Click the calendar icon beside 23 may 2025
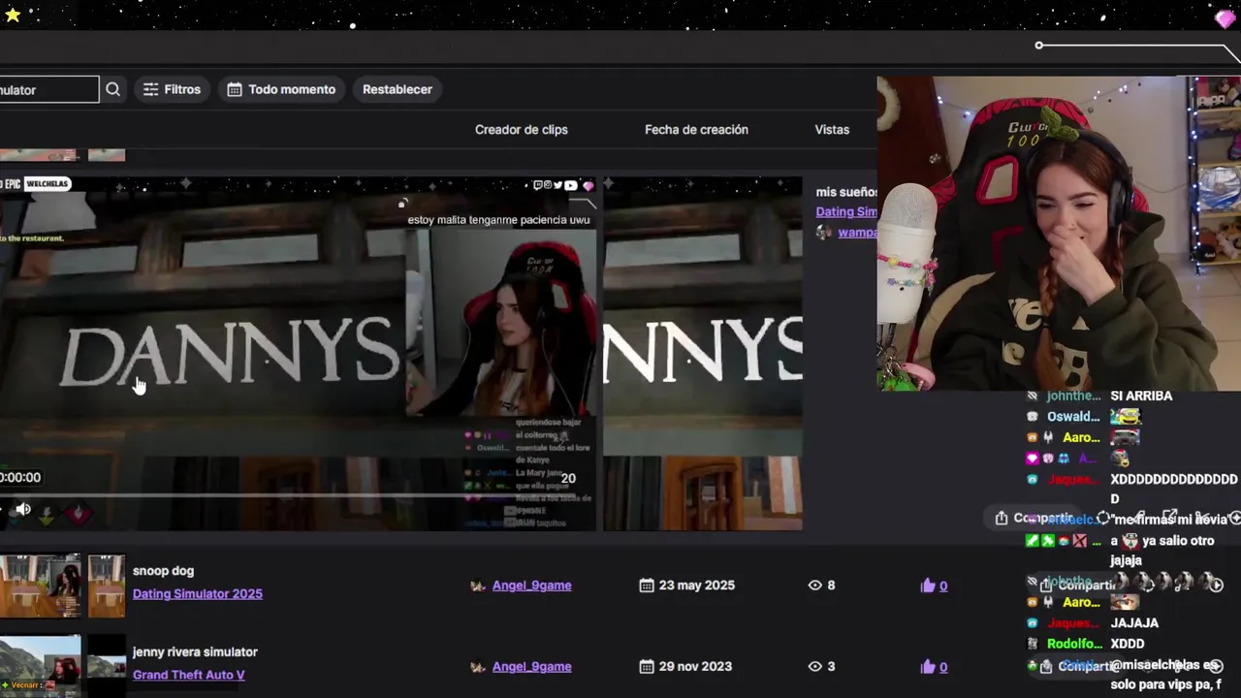 [647, 586]
